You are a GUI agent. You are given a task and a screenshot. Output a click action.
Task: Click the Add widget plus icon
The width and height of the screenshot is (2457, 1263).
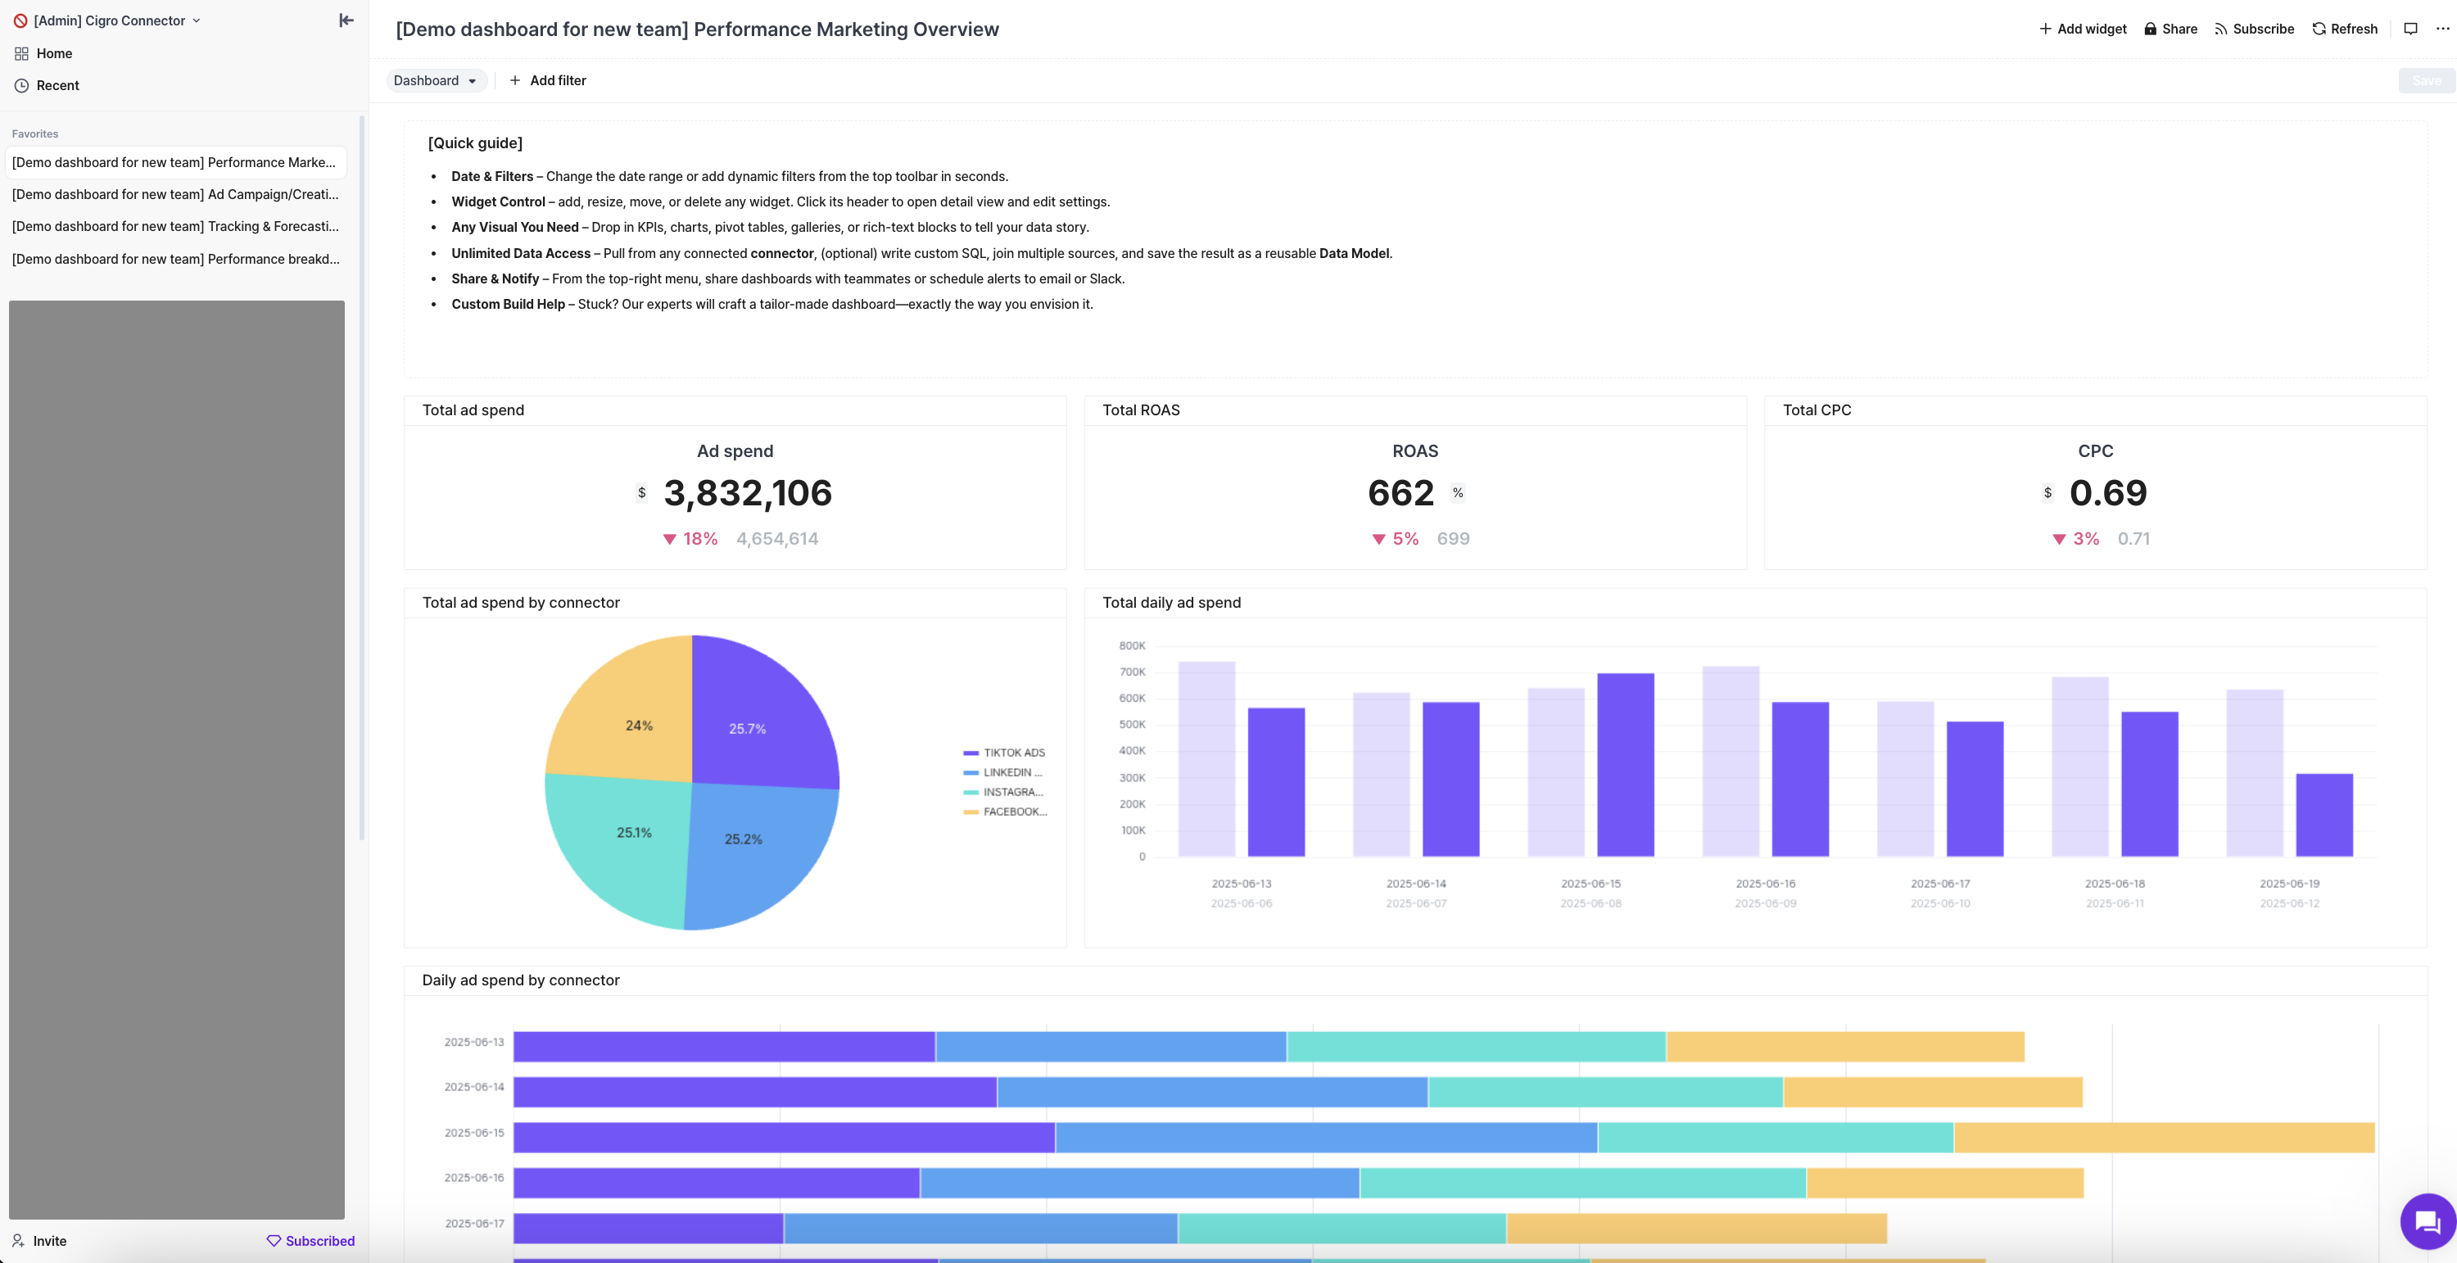coord(2045,29)
